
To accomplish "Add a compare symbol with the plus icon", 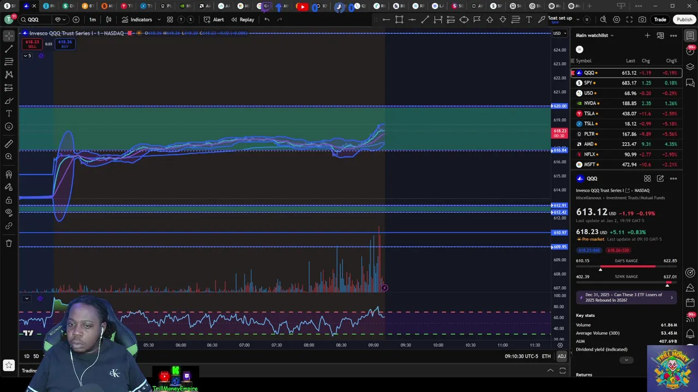I will pyautogui.click(x=76, y=20).
